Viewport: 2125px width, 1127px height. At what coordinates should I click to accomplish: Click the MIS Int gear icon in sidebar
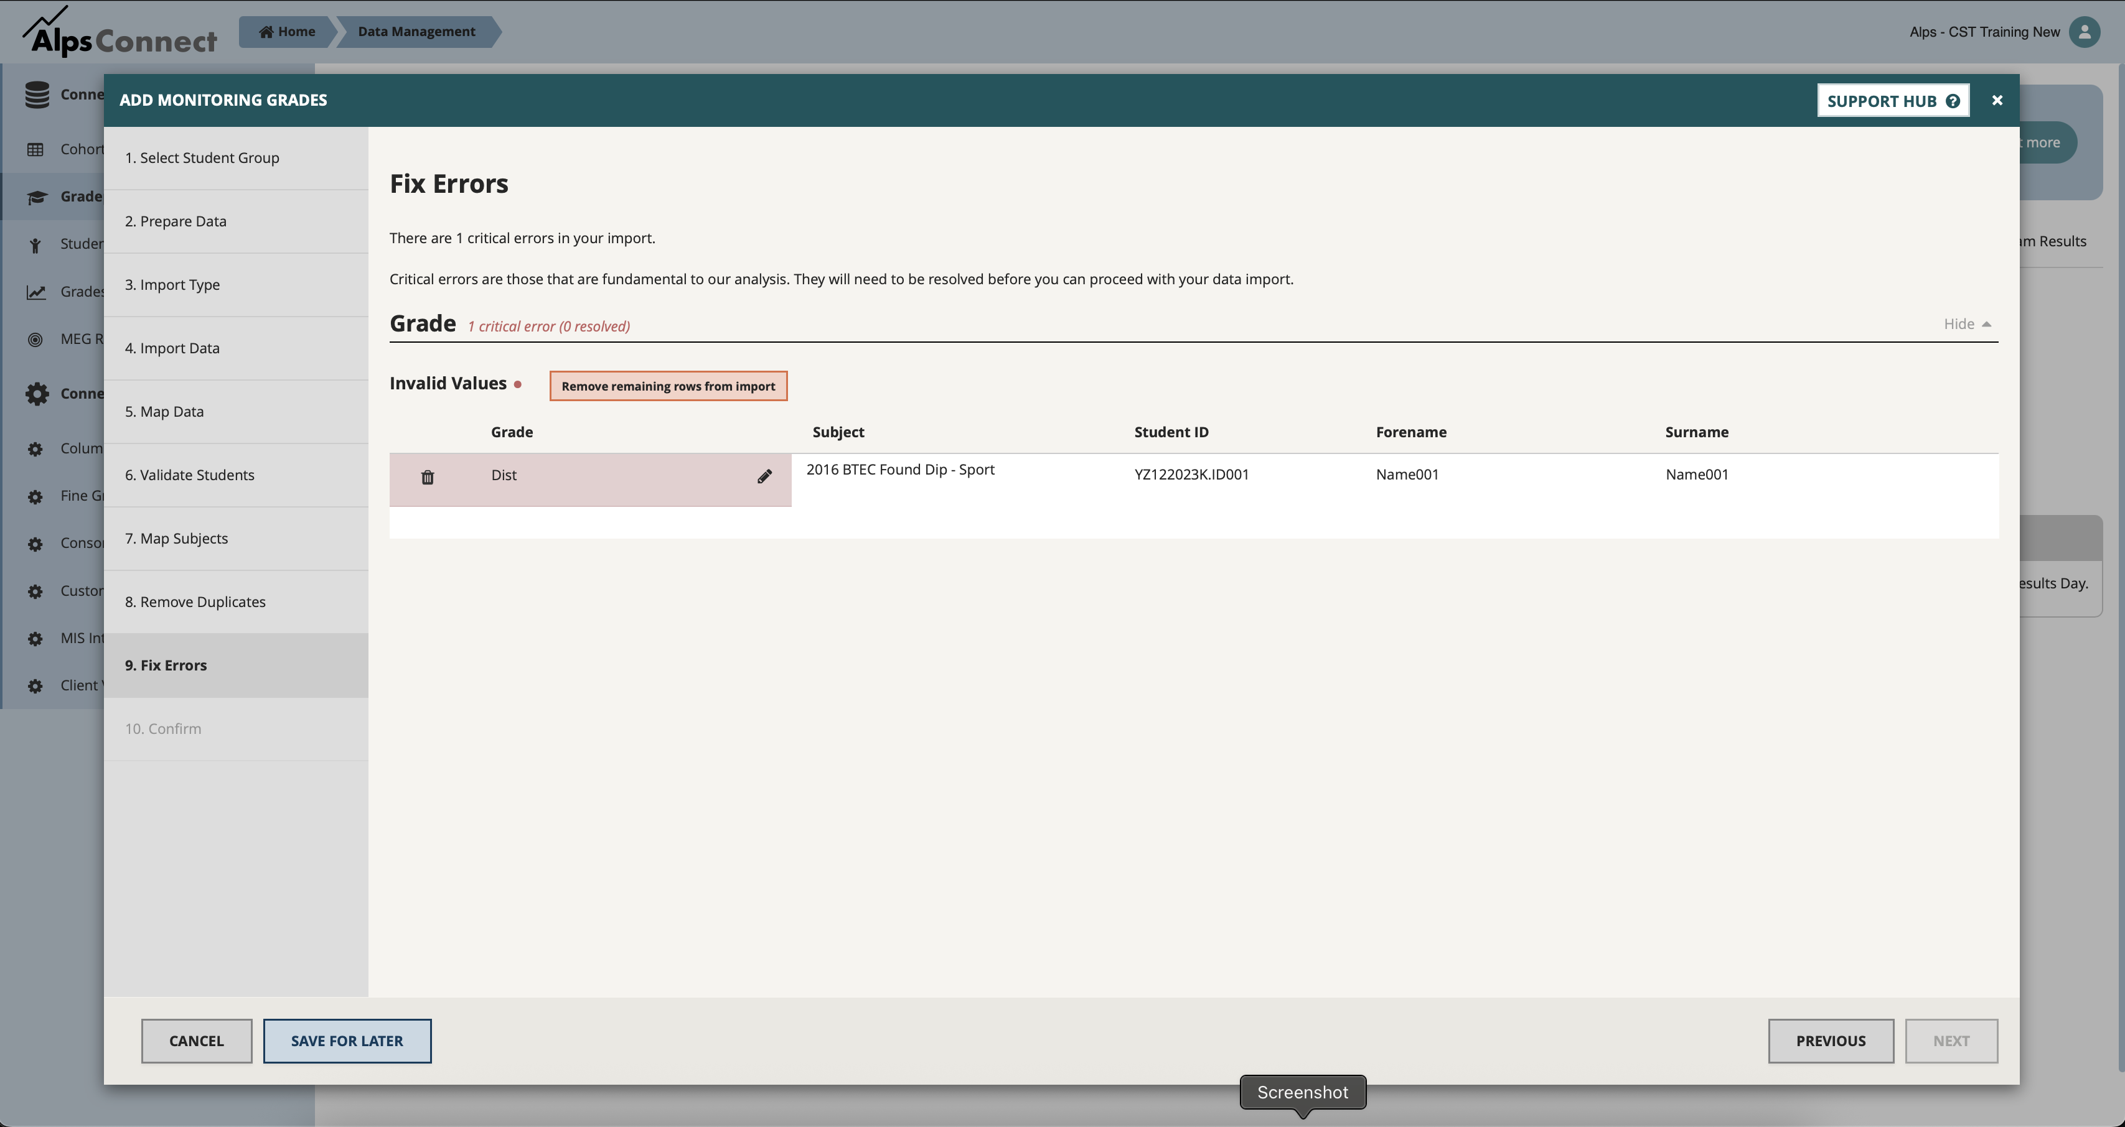pos(35,639)
